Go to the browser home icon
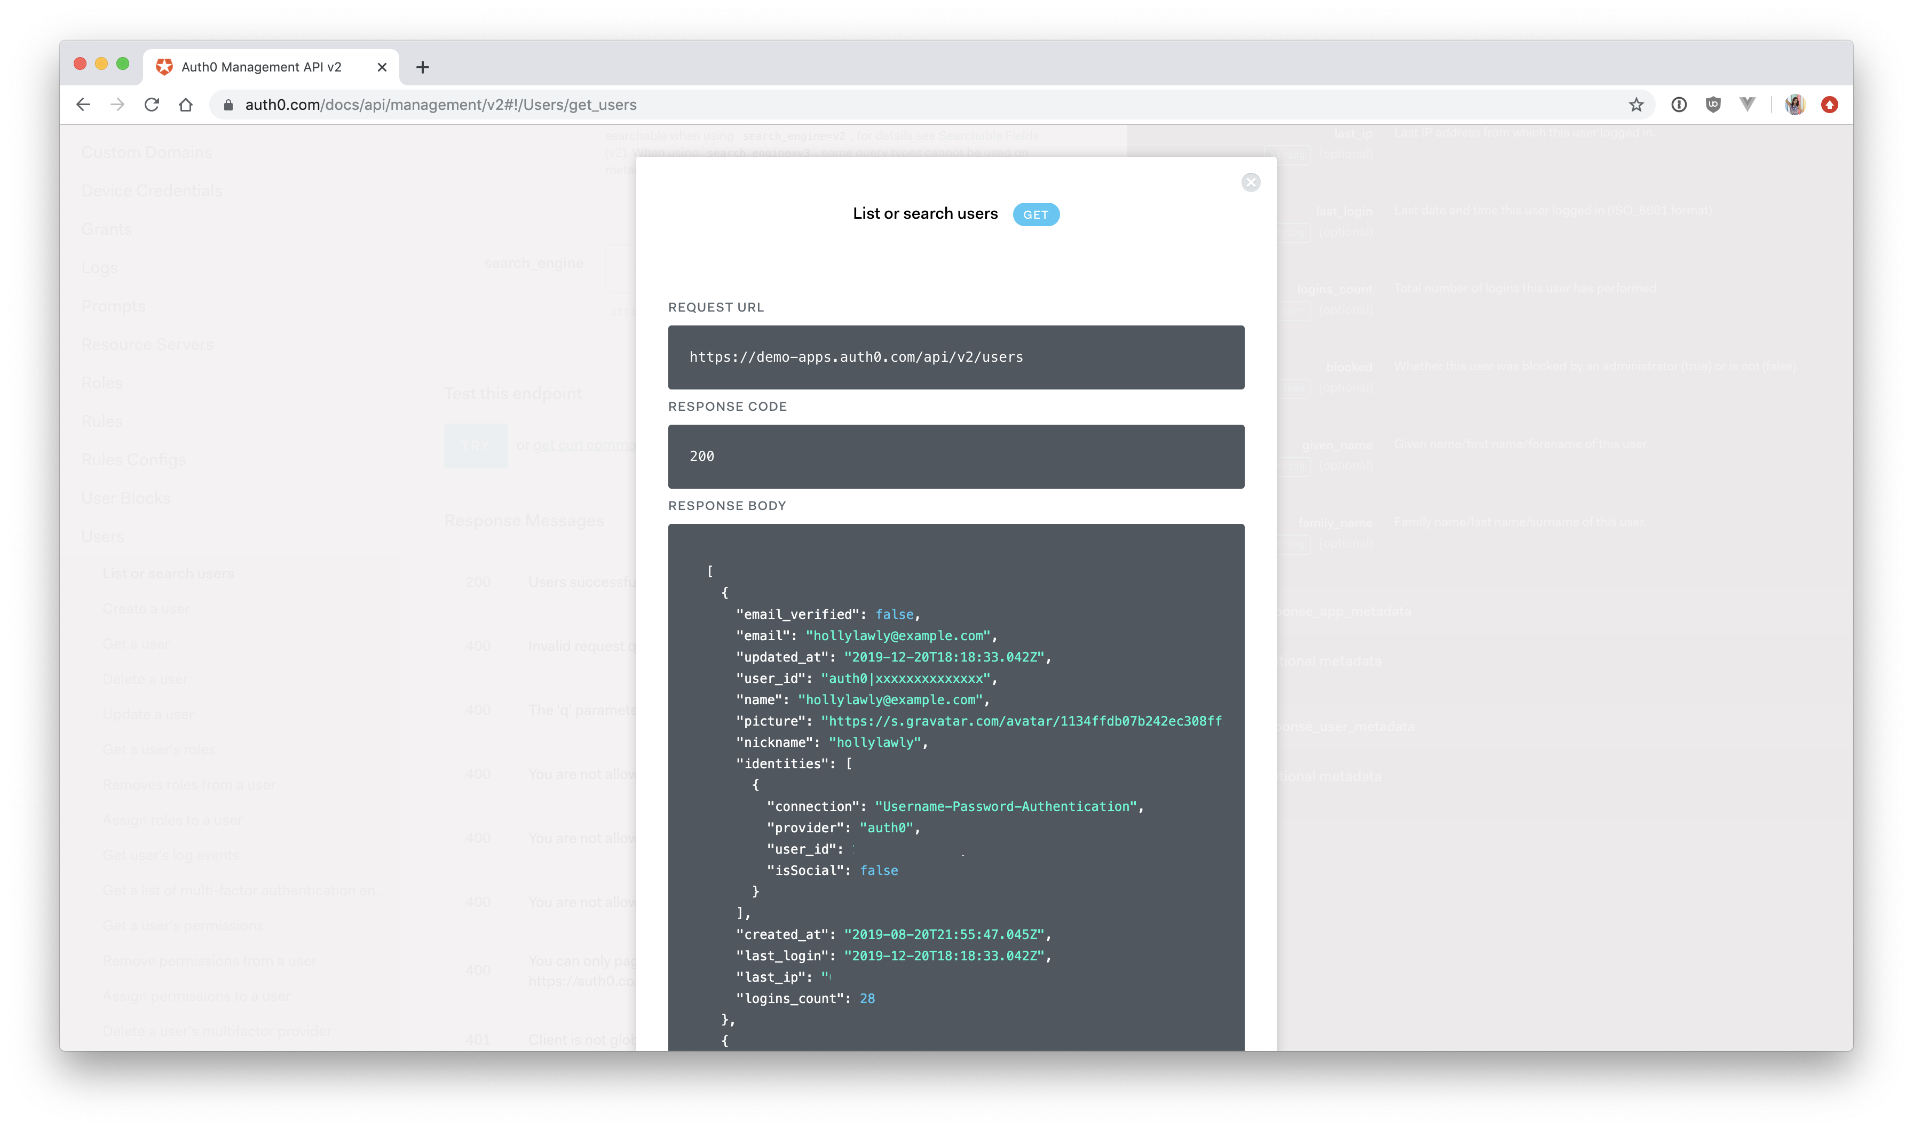 coord(186,105)
